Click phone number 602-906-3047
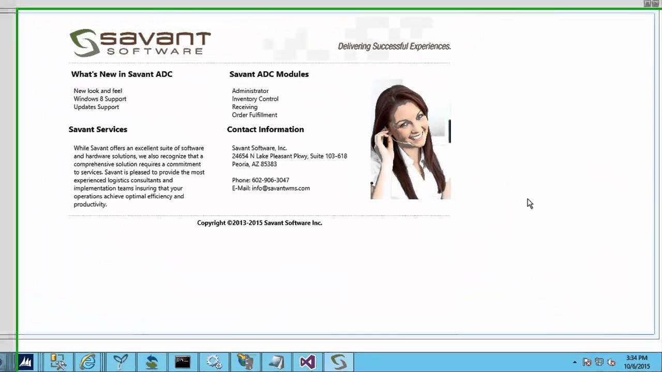The height and width of the screenshot is (372, 662). tap(270, 180)
